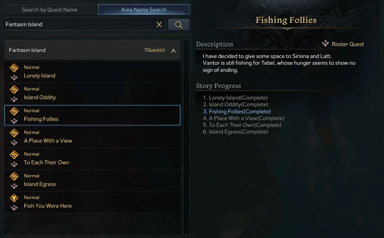Viewport: 384px width, 238px height.
Task: Select the A Place With a View quest
Action: 92,137
